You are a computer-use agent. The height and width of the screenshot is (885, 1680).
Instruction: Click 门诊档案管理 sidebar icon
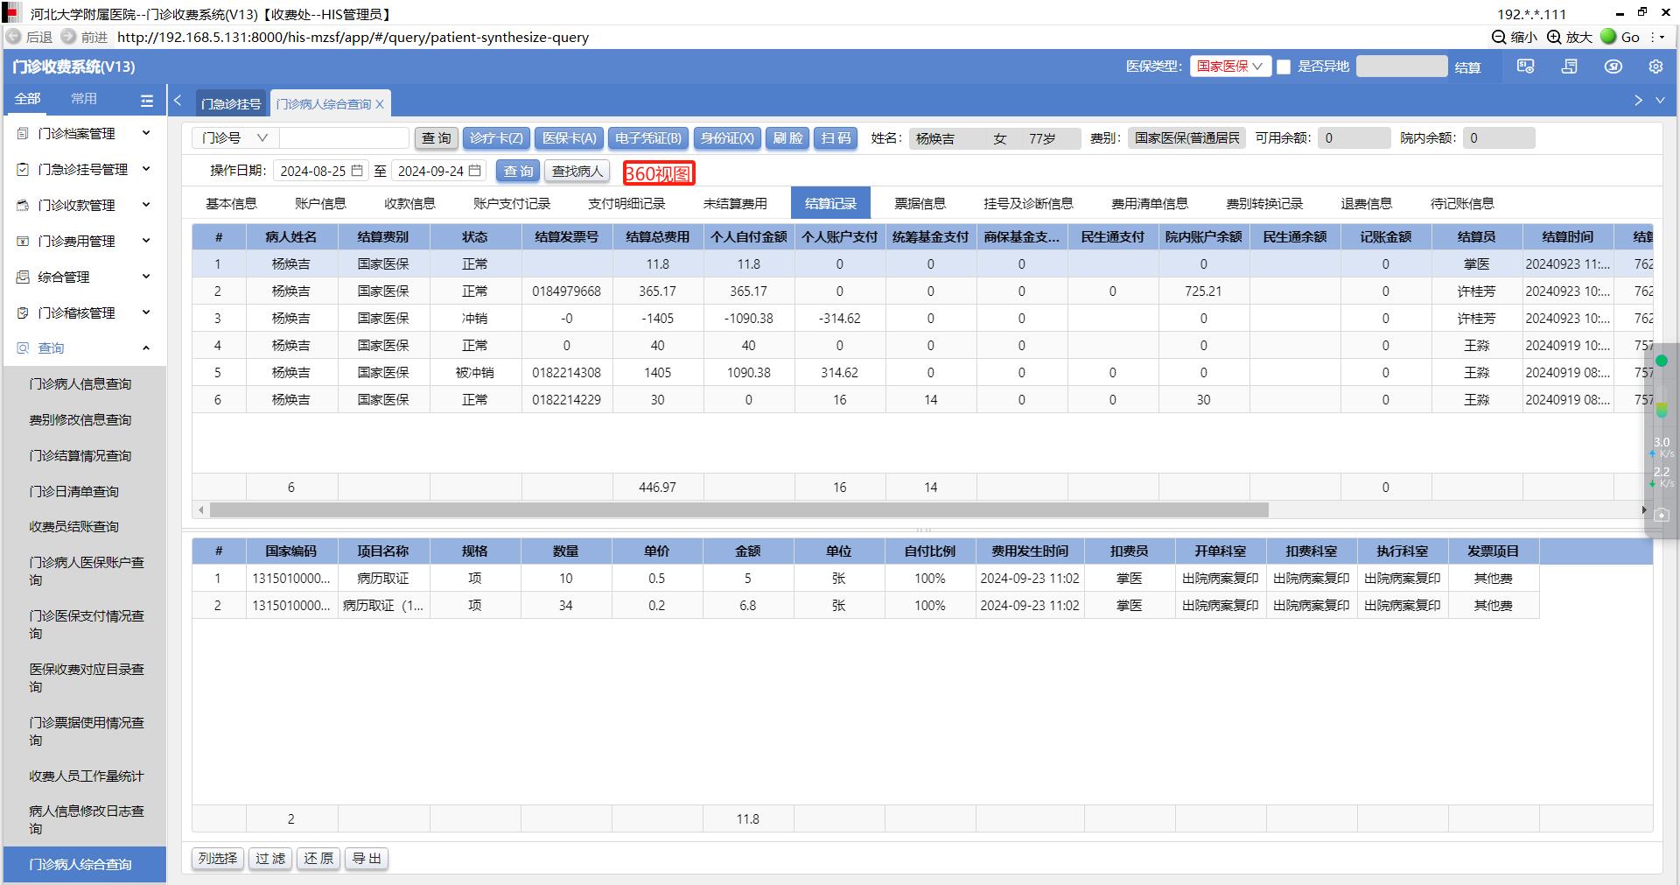24,134
